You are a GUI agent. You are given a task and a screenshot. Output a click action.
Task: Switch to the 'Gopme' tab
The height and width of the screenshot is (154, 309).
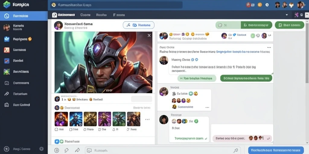[x=85, y=15]
